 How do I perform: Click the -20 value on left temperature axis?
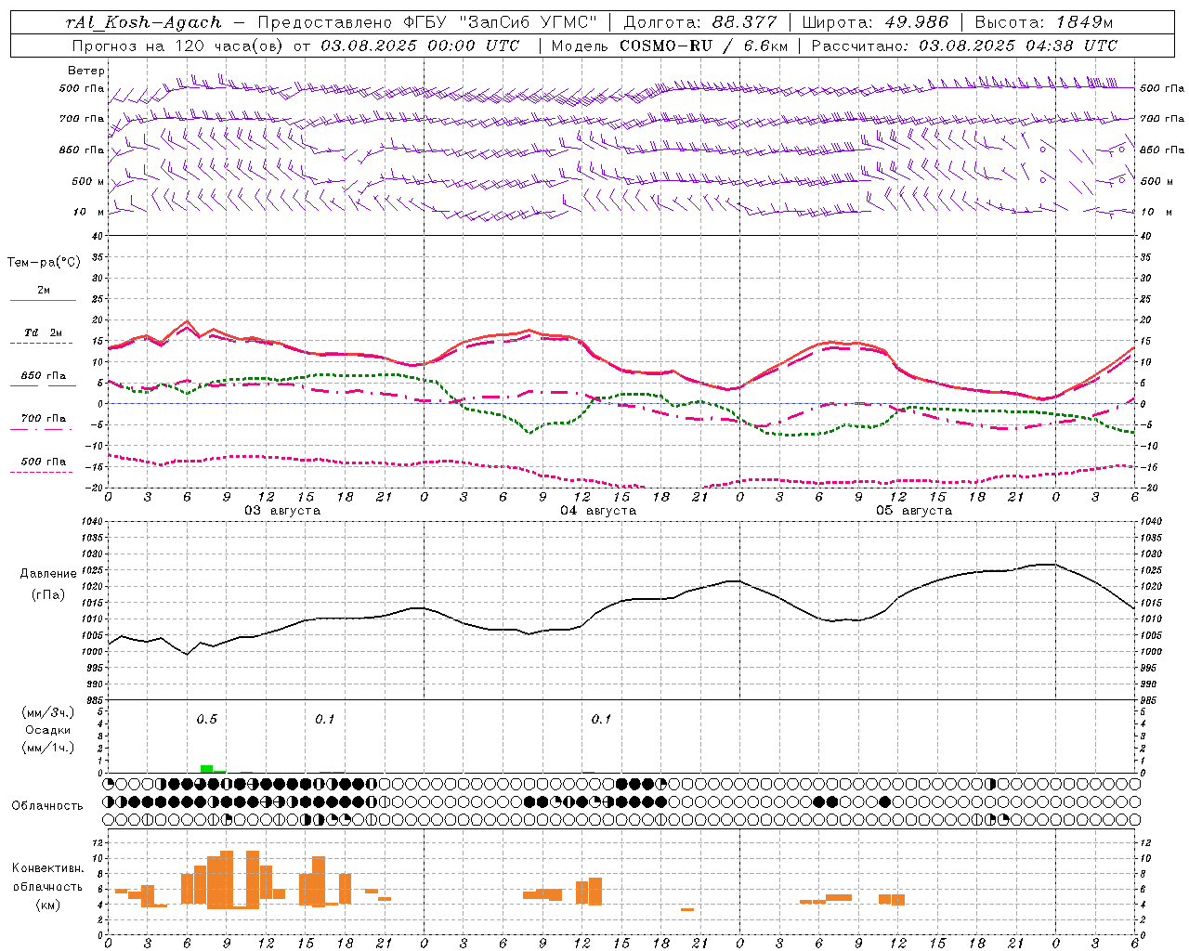(94, 488)
